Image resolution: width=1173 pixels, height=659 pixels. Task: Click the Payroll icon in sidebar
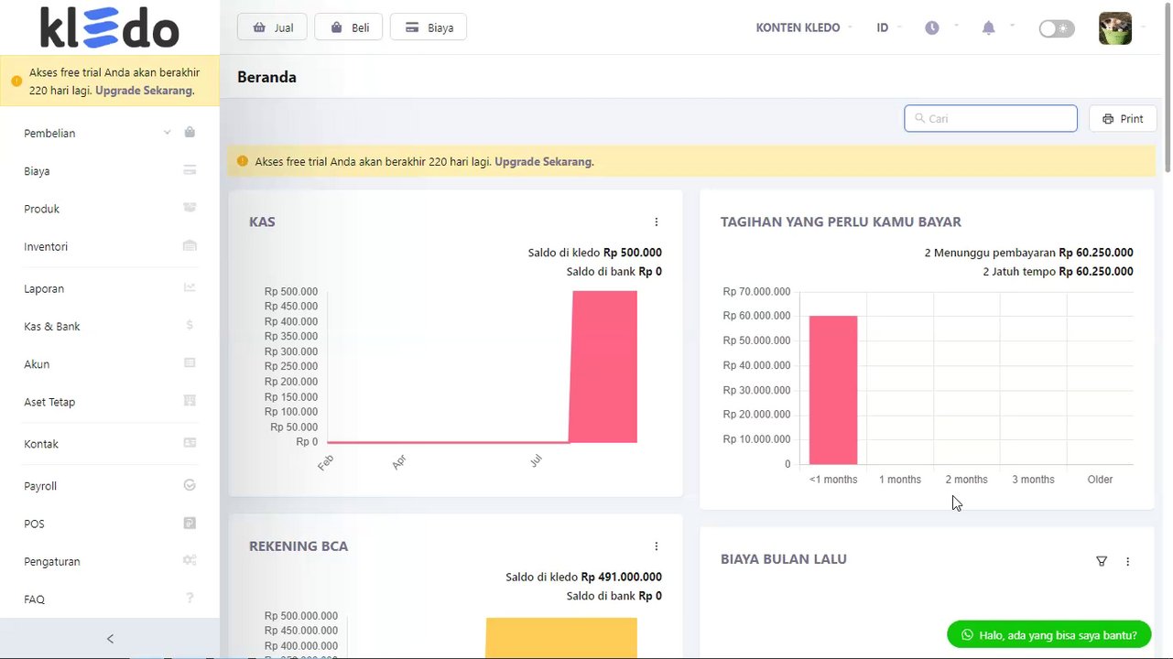[190, 485]
